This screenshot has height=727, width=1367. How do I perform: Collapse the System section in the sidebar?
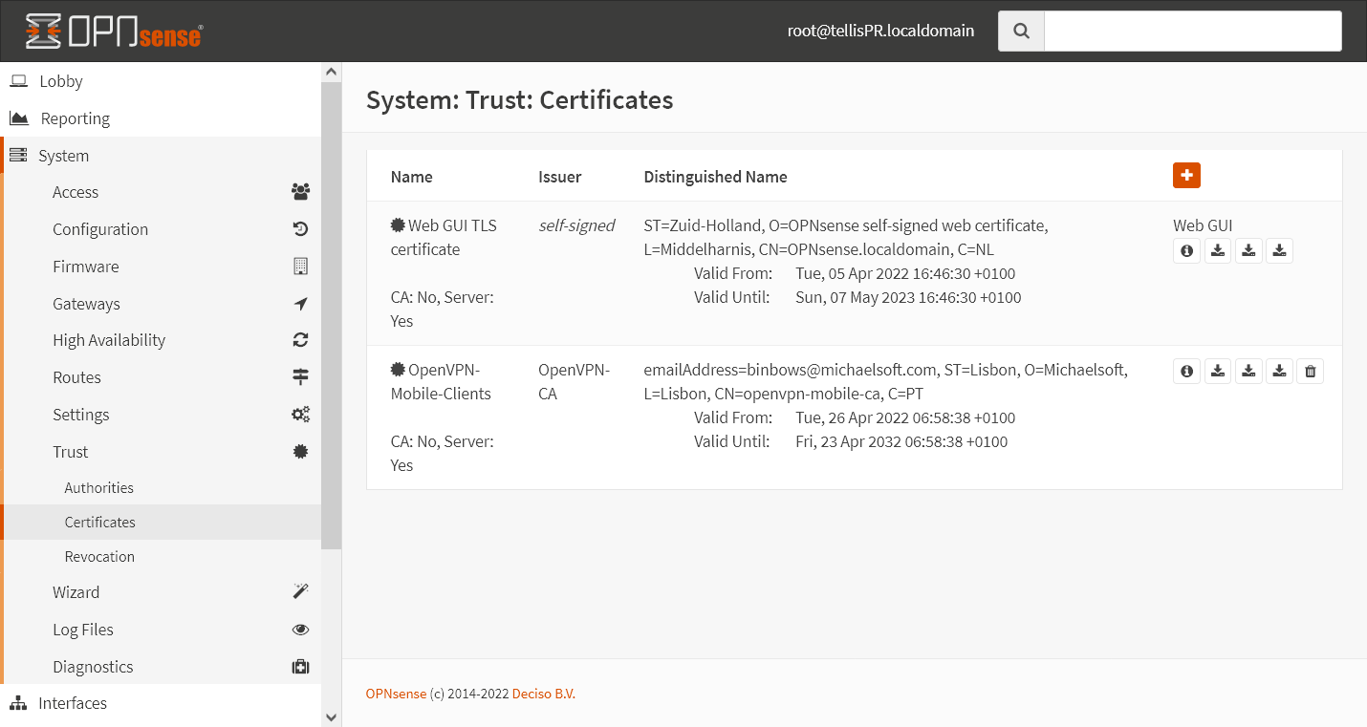(63, 155)
